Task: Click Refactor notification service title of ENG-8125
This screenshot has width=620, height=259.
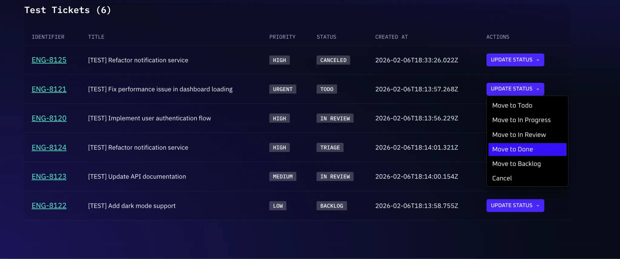Action: tap(138, 60)
